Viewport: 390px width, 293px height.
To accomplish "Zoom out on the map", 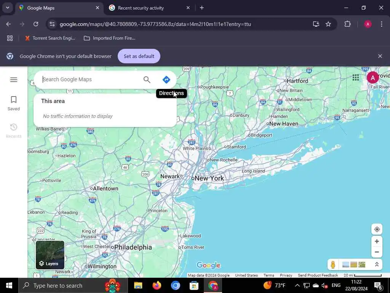I will pyautogui.click(x=377, y=252).
